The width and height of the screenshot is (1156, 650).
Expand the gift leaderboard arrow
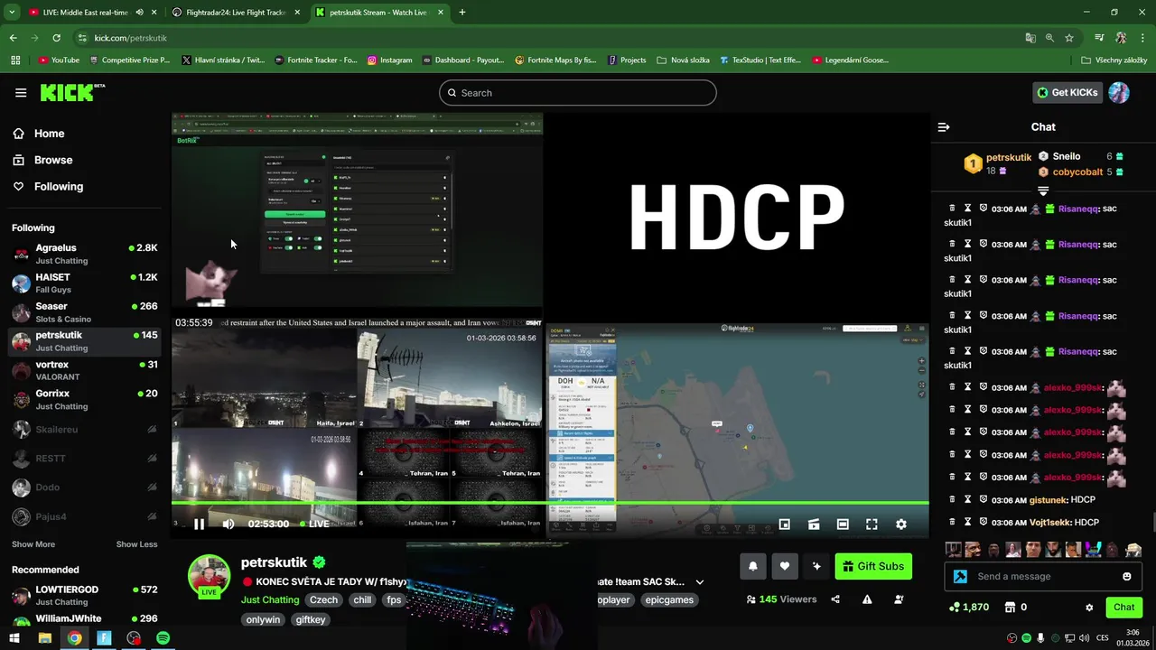pos(1043,190)
